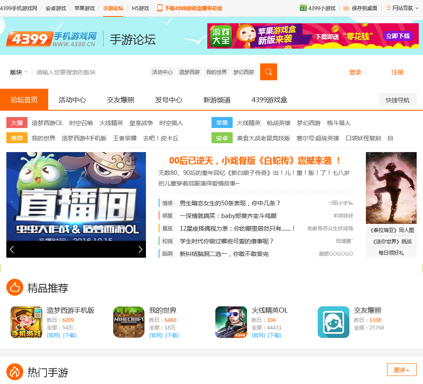
Task: Click the 安卓 green category label
Action: (x=222, y=138)
